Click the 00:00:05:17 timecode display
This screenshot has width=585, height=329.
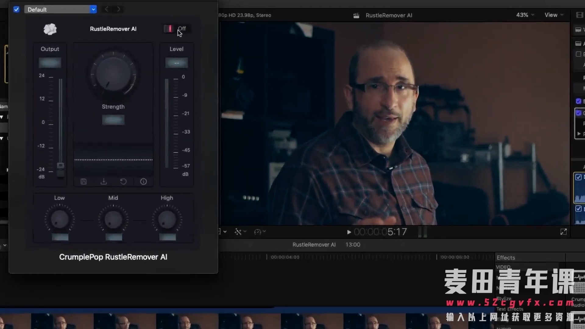click(380, 232)
